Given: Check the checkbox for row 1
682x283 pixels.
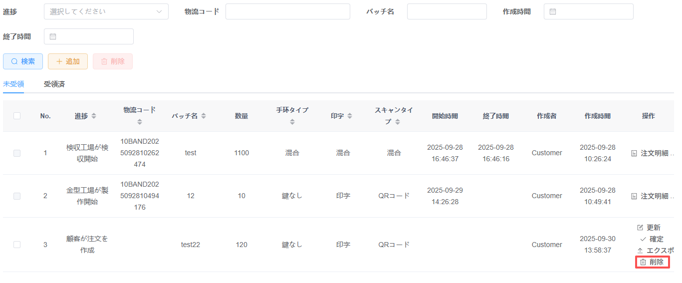Looking at the screenshot, I should (x=17, y=153).
